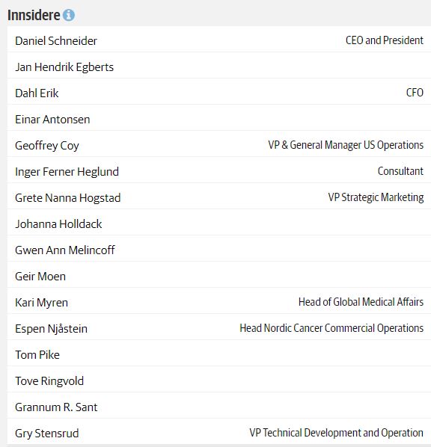Click the Innsidere section heading

[x=34, y=15]
